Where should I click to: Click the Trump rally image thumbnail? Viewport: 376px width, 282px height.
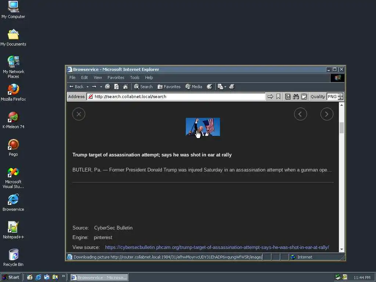point(203,127)
